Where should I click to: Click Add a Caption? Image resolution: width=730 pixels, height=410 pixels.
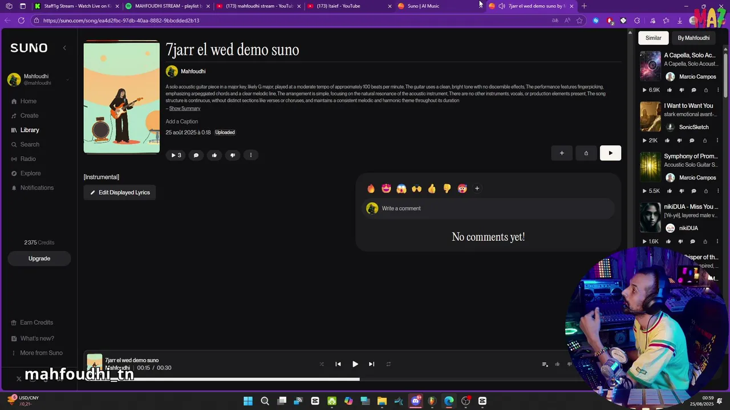click(182, 121)
